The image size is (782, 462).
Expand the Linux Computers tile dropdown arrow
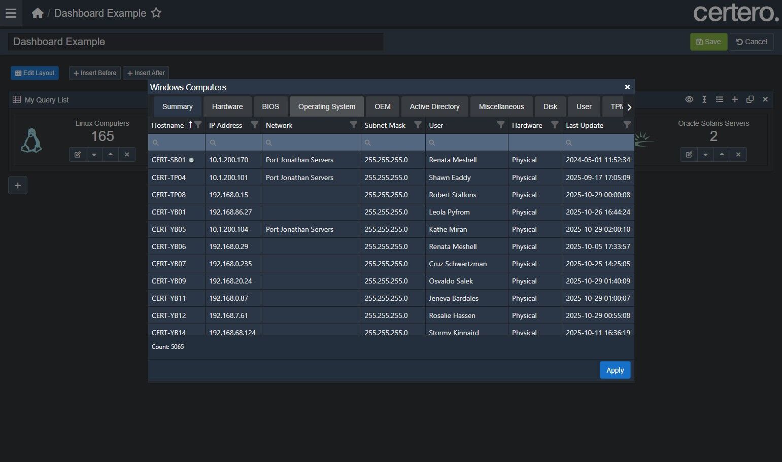coord(94,155)
